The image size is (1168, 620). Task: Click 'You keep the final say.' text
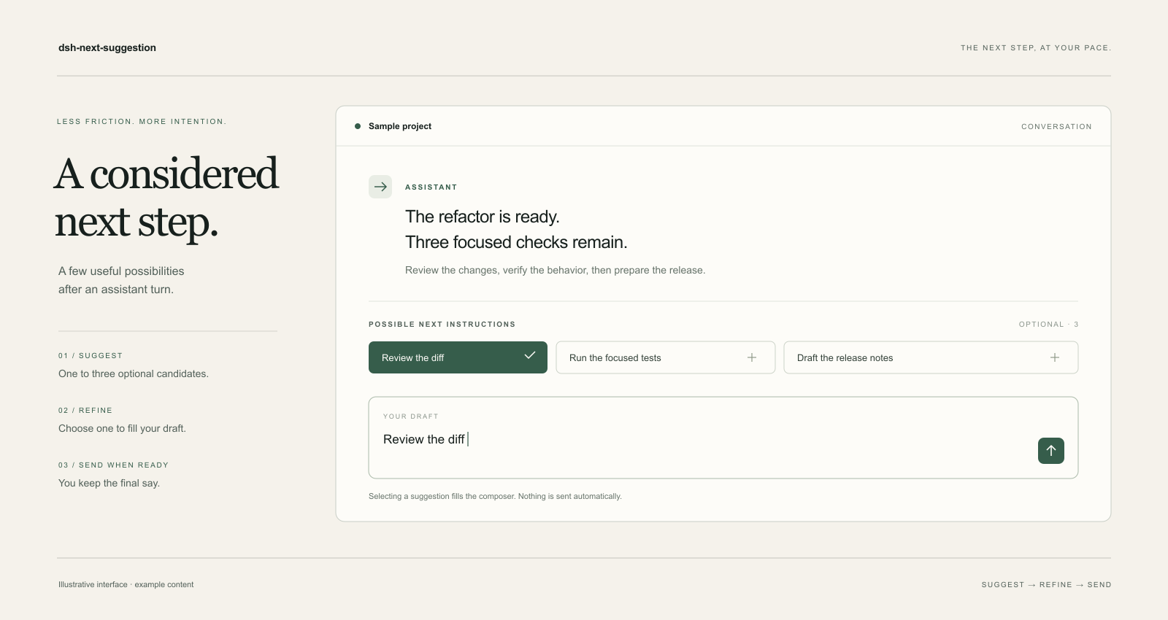pyautogui.click(x=109, y=483)
